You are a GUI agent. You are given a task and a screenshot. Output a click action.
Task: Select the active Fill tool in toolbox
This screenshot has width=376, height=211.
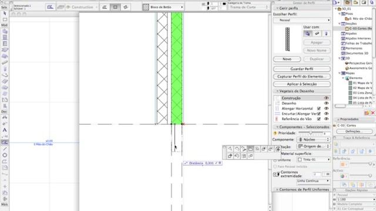coord(5,142)
